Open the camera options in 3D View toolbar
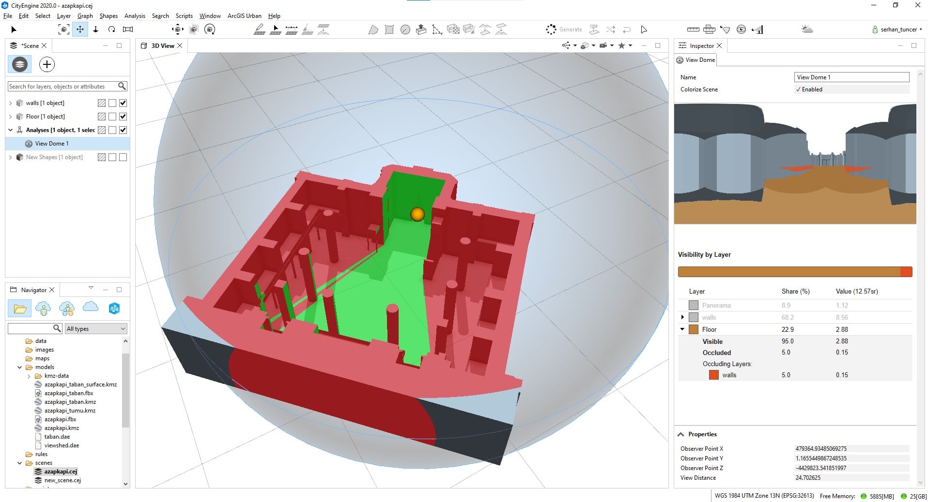The height and width of the screenshot is (502, 928). pos(606,45)
